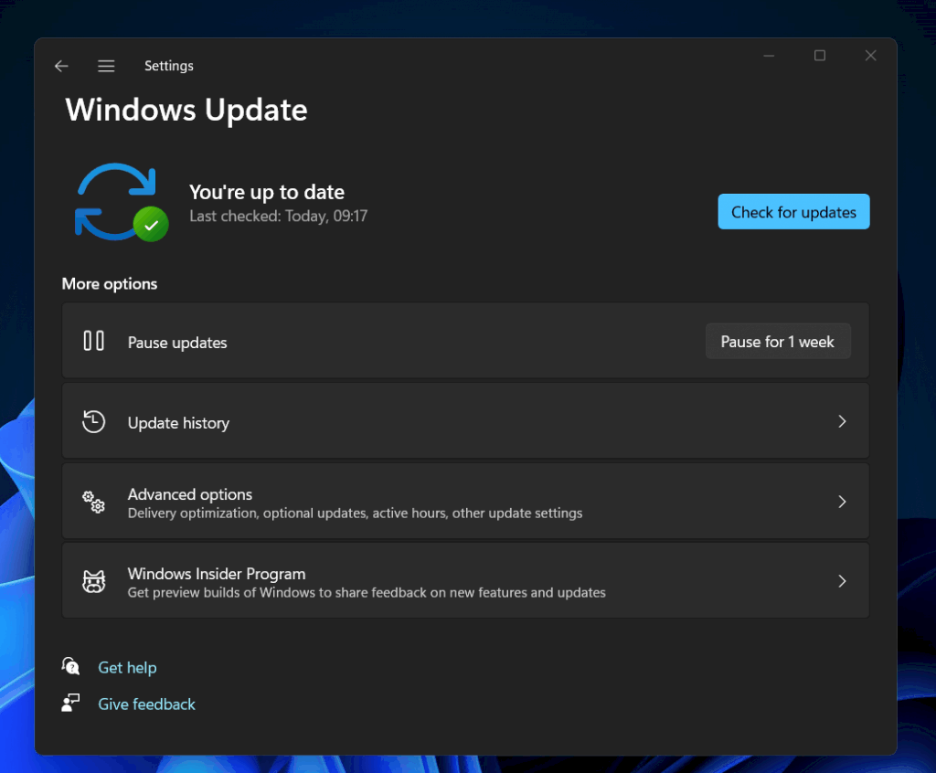Expand the Windows Insider Program chevron

842,580
